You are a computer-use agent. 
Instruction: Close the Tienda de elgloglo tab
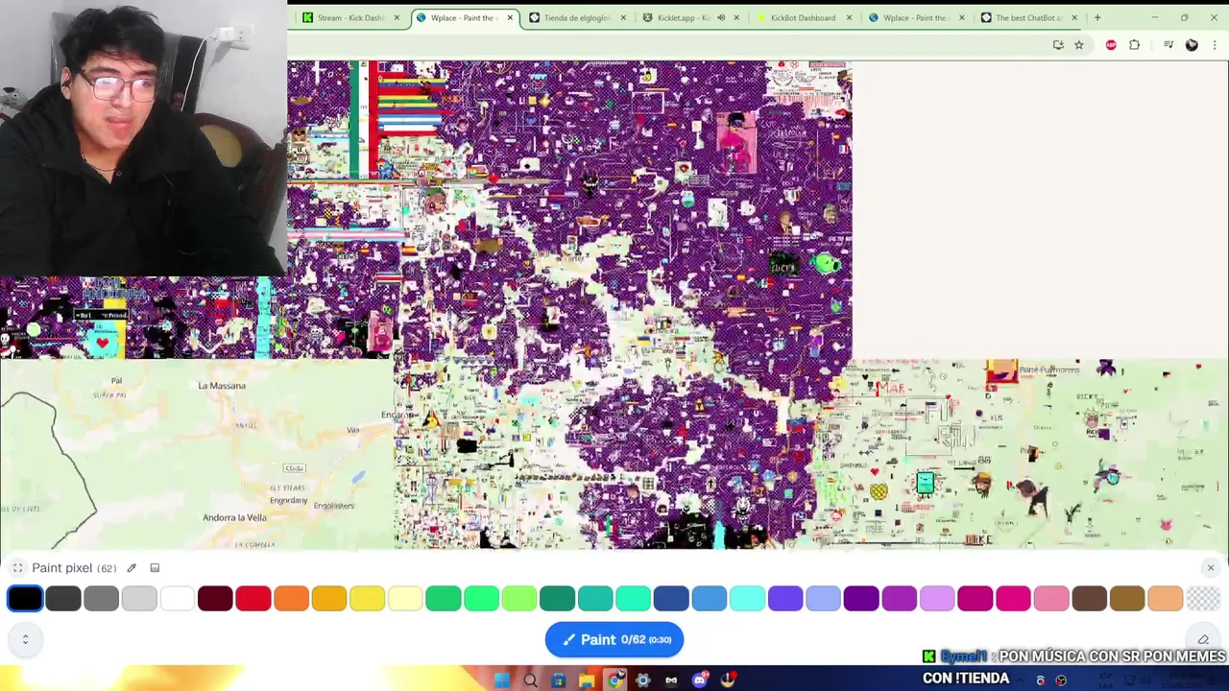(x=623, y=17)
